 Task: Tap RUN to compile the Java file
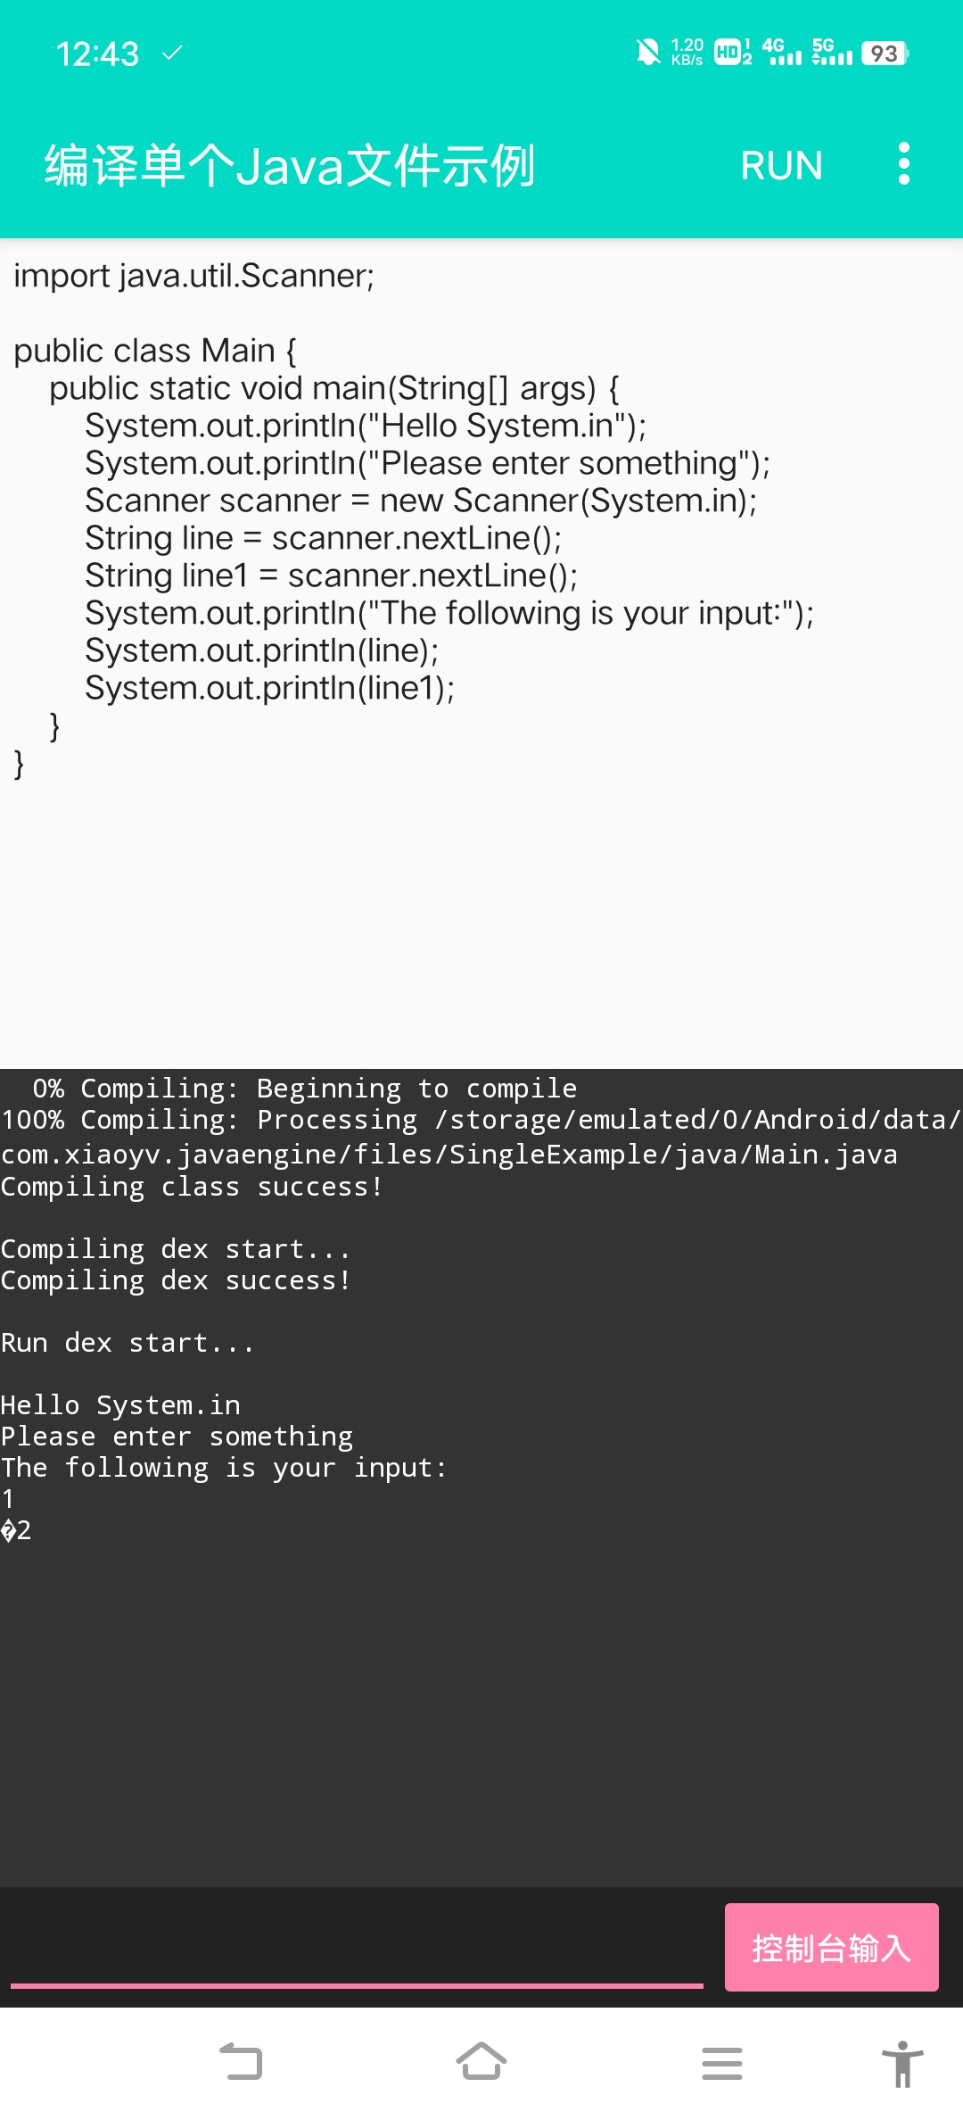pos(782,165)
